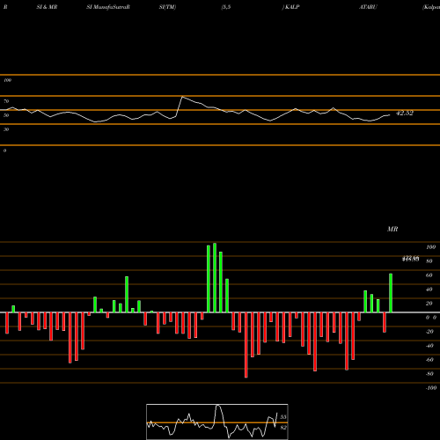The image size is (440, 440).
Task: Click the MR axis label 60
Action: [x=429, y=275]
